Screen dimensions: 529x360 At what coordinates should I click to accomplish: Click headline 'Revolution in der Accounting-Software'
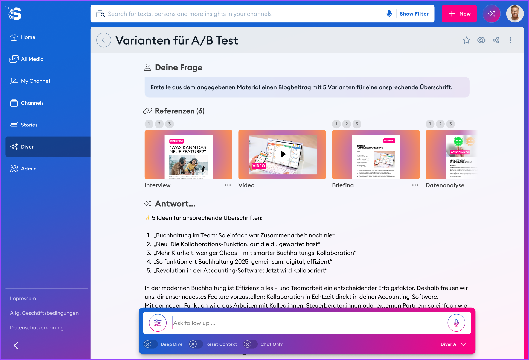[x=240, y=270]
